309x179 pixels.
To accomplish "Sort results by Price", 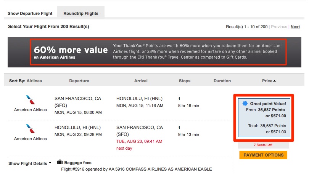I will point(267,81).
